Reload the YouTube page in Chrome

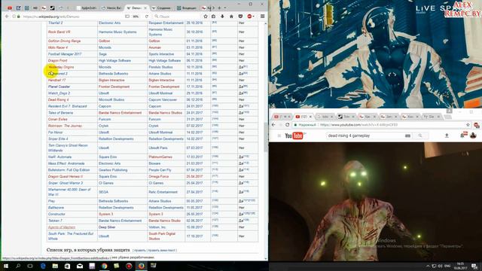(x=288, y=125)
